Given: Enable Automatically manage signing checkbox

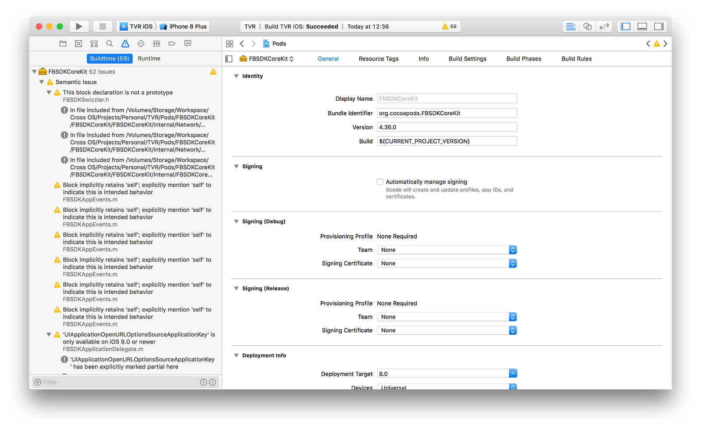Looking at the screenshot, I should tap(380, 182).
